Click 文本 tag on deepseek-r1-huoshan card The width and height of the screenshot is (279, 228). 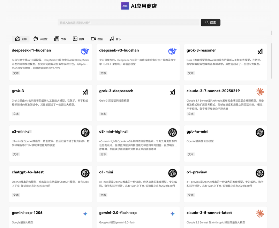[x=16, y=73]
